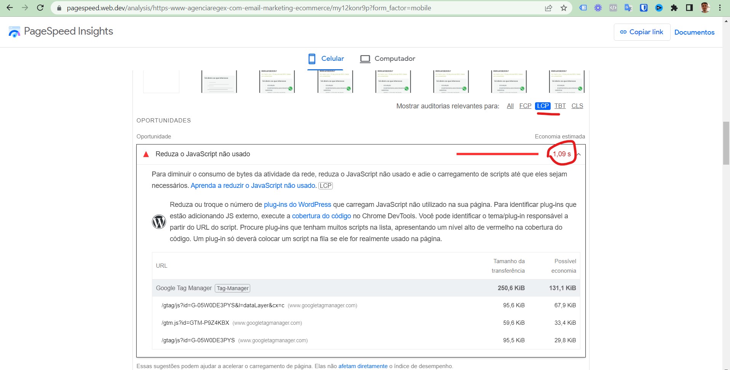Select the LCP audit filter
730x370 pixels.
(543, 106)
